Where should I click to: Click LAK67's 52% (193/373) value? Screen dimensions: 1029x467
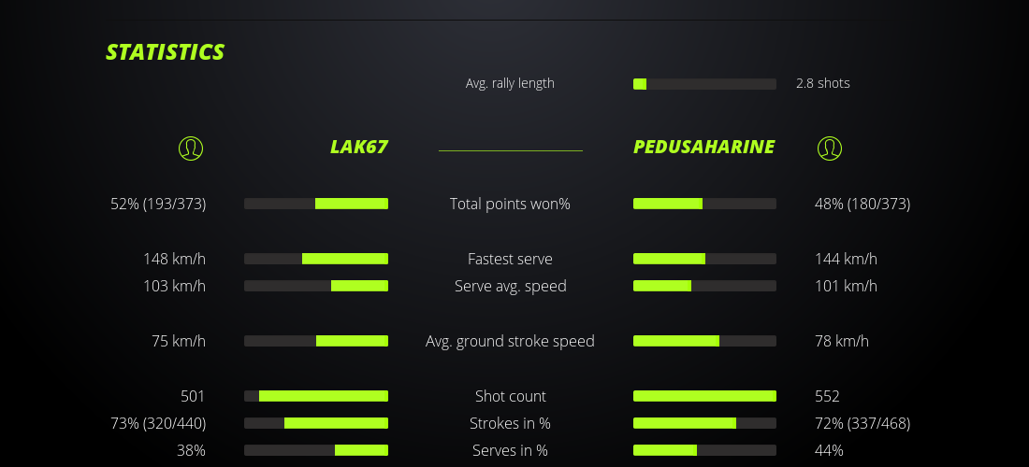coord(158,204)
